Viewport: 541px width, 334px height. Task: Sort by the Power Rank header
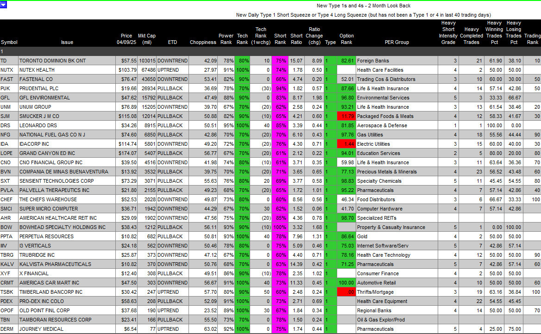coord(226,39)
